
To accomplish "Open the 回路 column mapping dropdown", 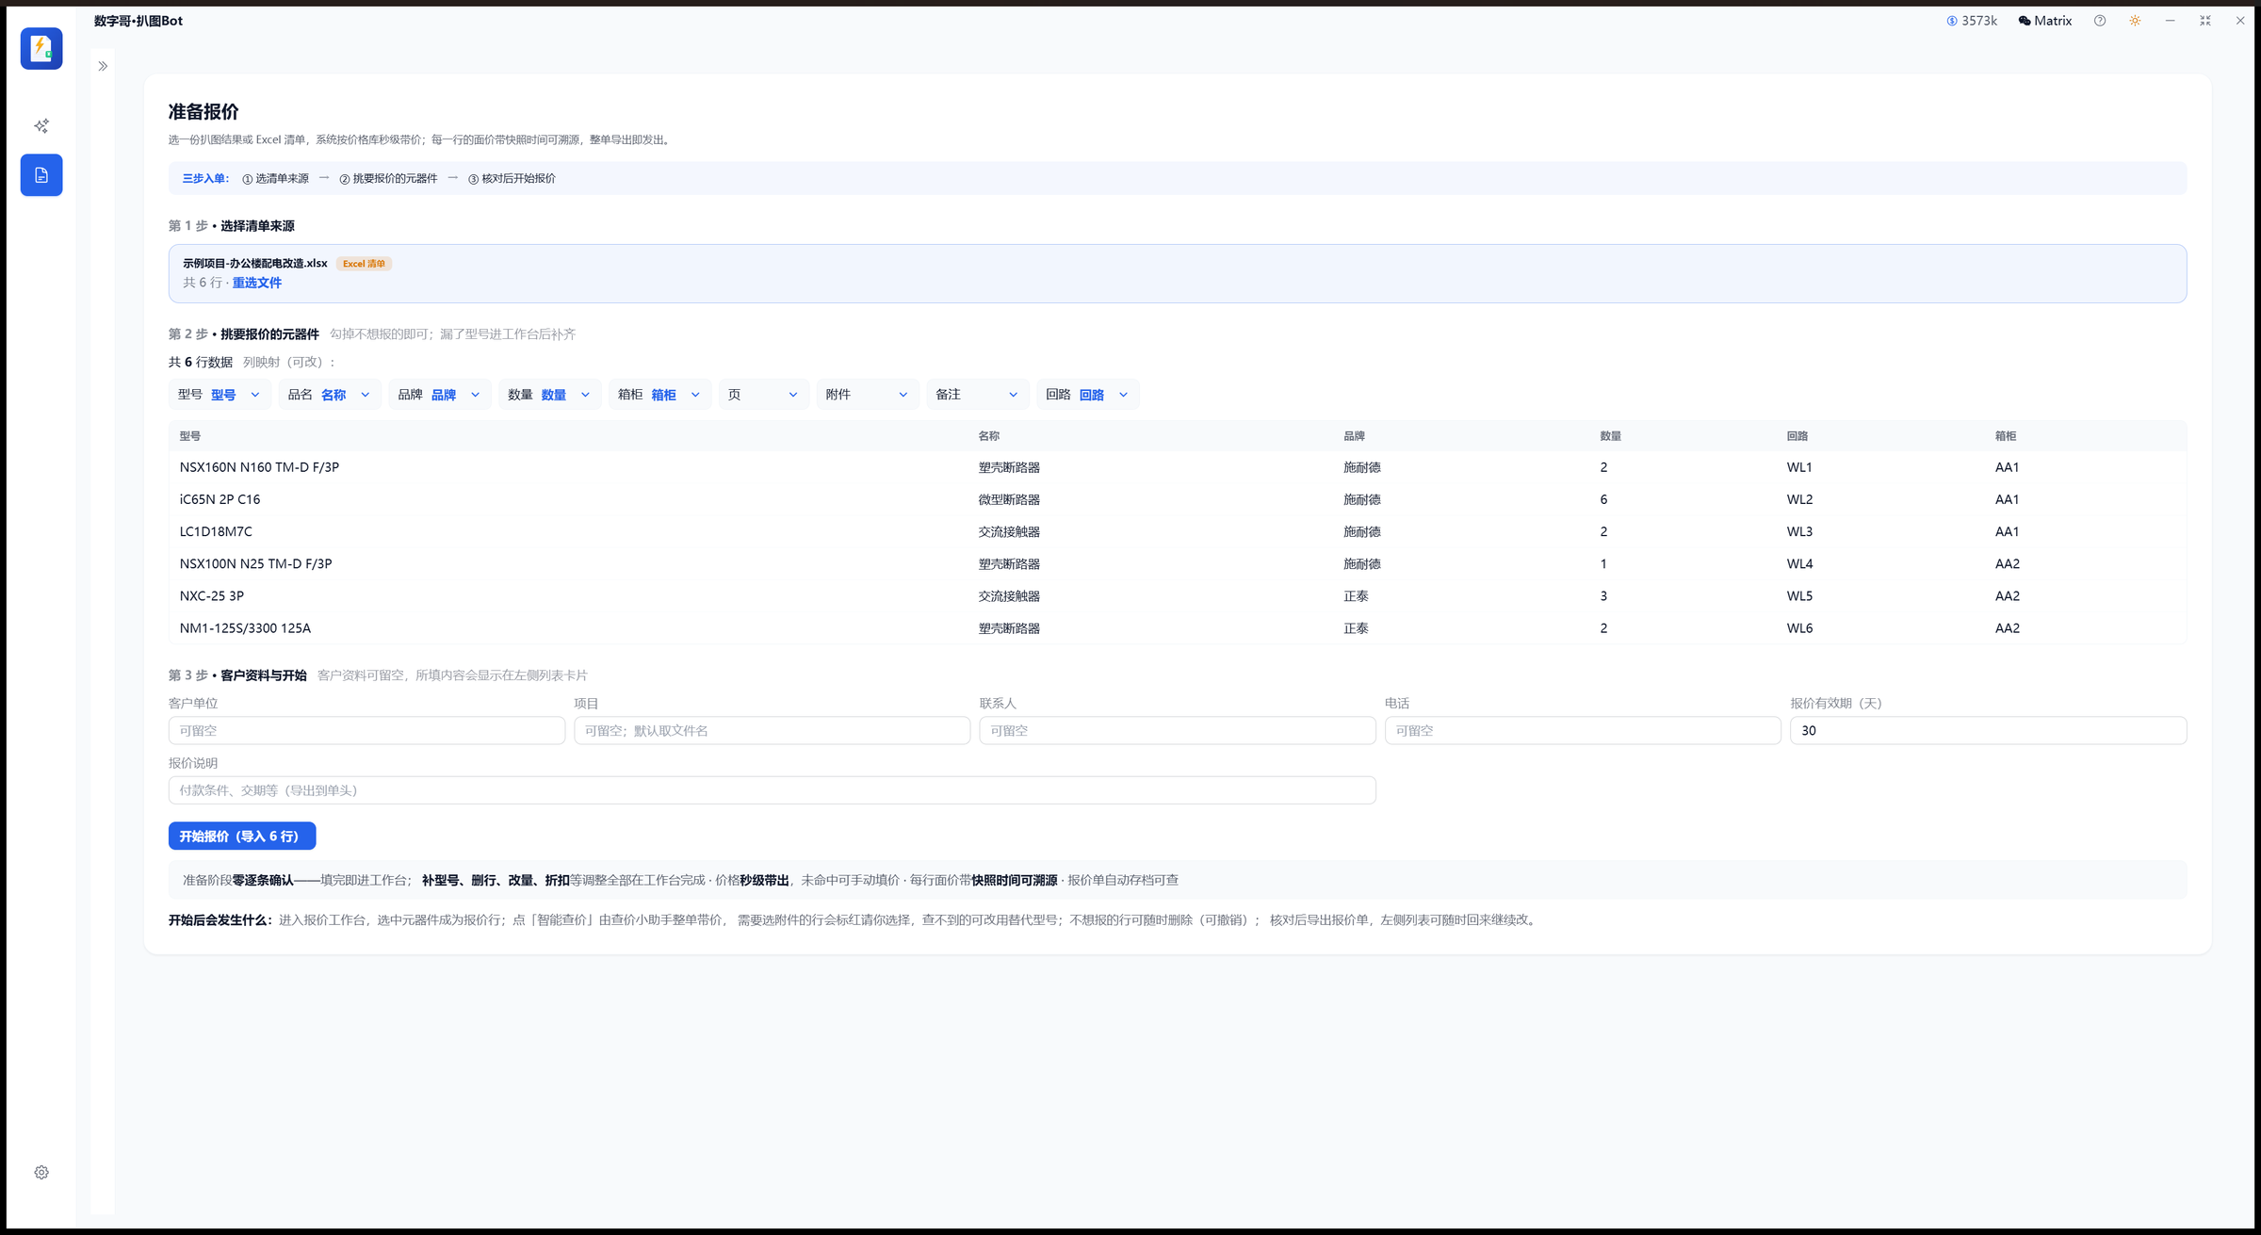I will [1088, 395].
